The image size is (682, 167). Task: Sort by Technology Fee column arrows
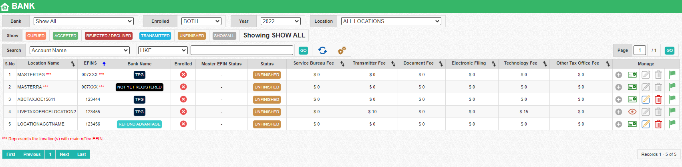(545, 64)
